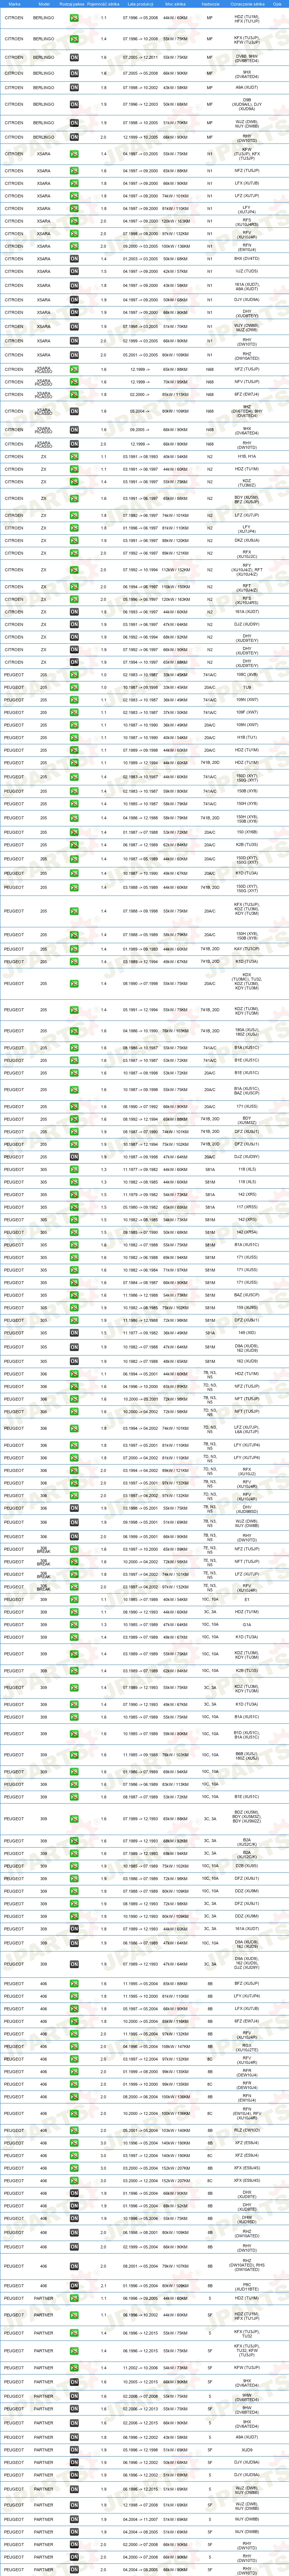
Task: Click the Moc silnika column header
Action: [x=175, y=4]
